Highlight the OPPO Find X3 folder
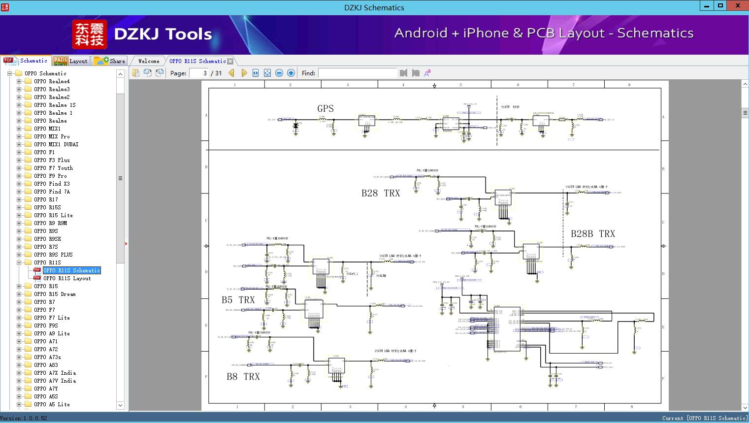Screen dimensions: 749x423 click(x=52, y=183)
